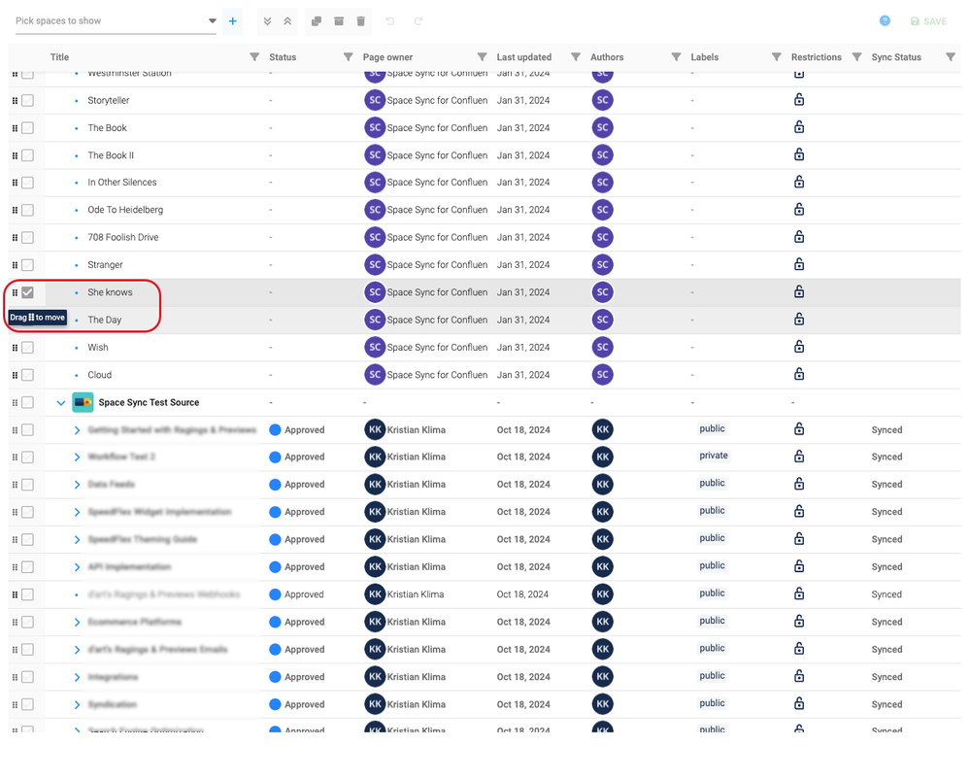Tick the Storyteller row checkbox
The image size is (969, 780).
(28, 101)
